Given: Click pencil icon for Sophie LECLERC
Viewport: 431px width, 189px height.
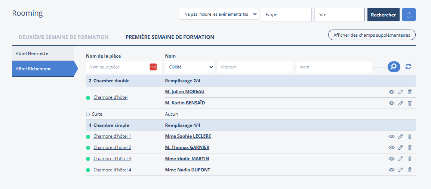Looking at the screenshot, I should point(401,137).
